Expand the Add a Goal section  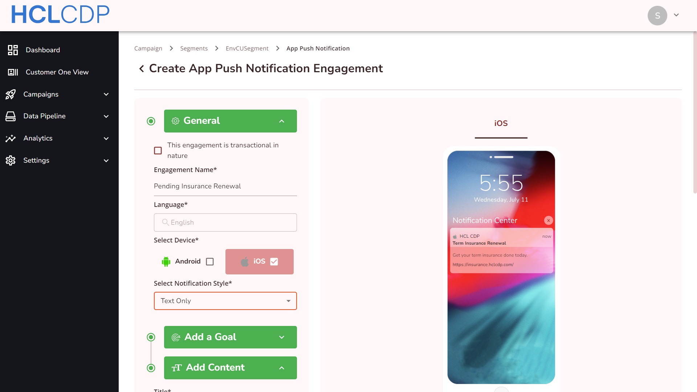231,337
